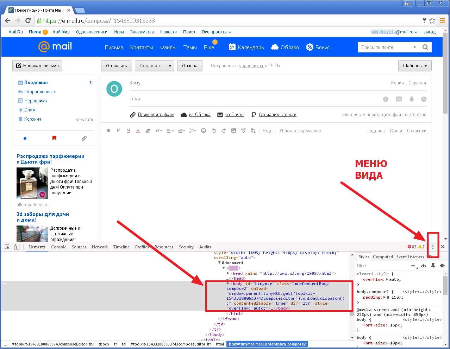
Task: Click the emoji smiley icon in editor toolbar
Action: 204,131
